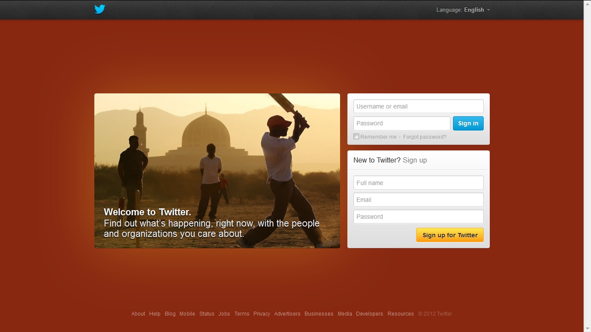Screen dimensions: 591x332
Task: Open the Developers footer link
Action: [369, 314]
